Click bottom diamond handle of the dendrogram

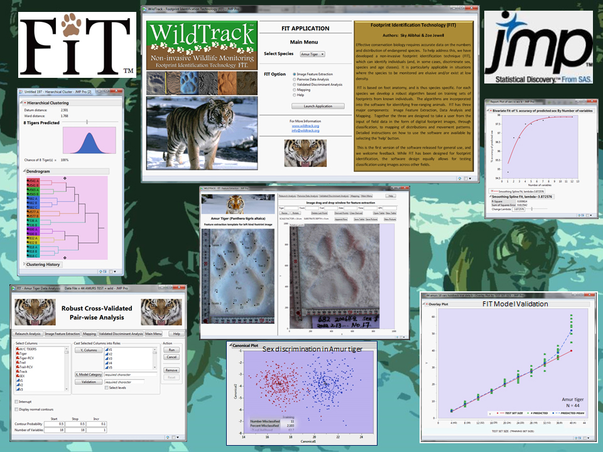tap(65, 257)
